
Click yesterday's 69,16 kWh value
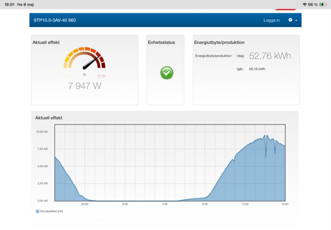point(257,69)
